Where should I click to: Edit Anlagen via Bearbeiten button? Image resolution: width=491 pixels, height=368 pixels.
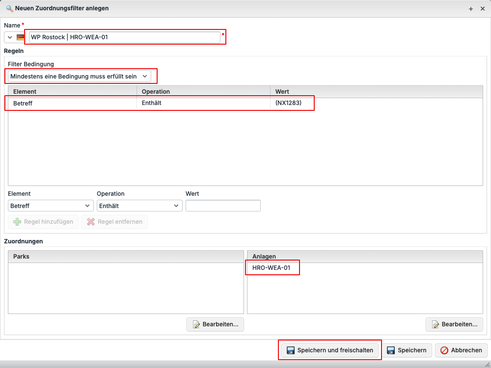[454, 324]
